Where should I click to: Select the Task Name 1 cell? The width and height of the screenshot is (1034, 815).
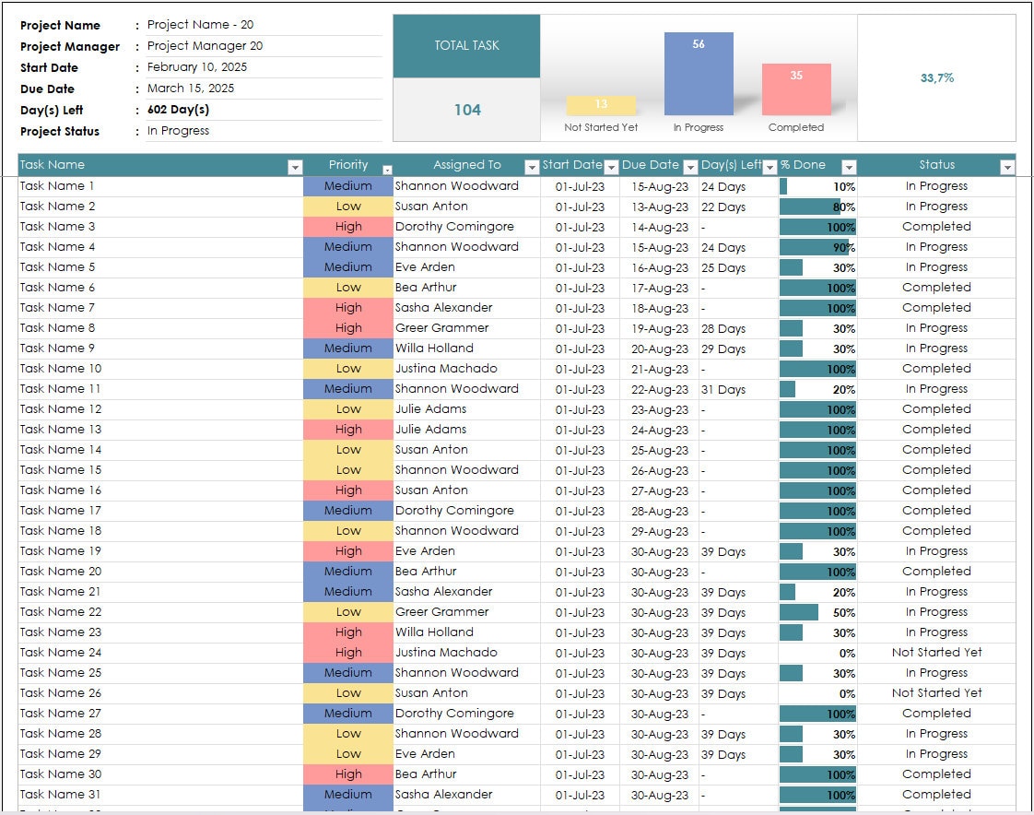click(160, 186)
